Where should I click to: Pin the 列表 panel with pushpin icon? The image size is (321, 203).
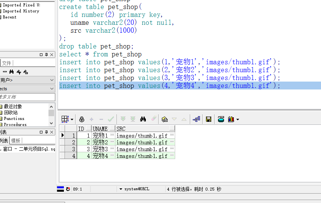click(47, 132)
